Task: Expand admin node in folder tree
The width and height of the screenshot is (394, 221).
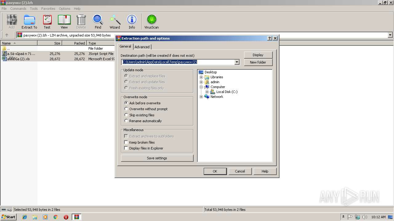Action: click(201, 82)
